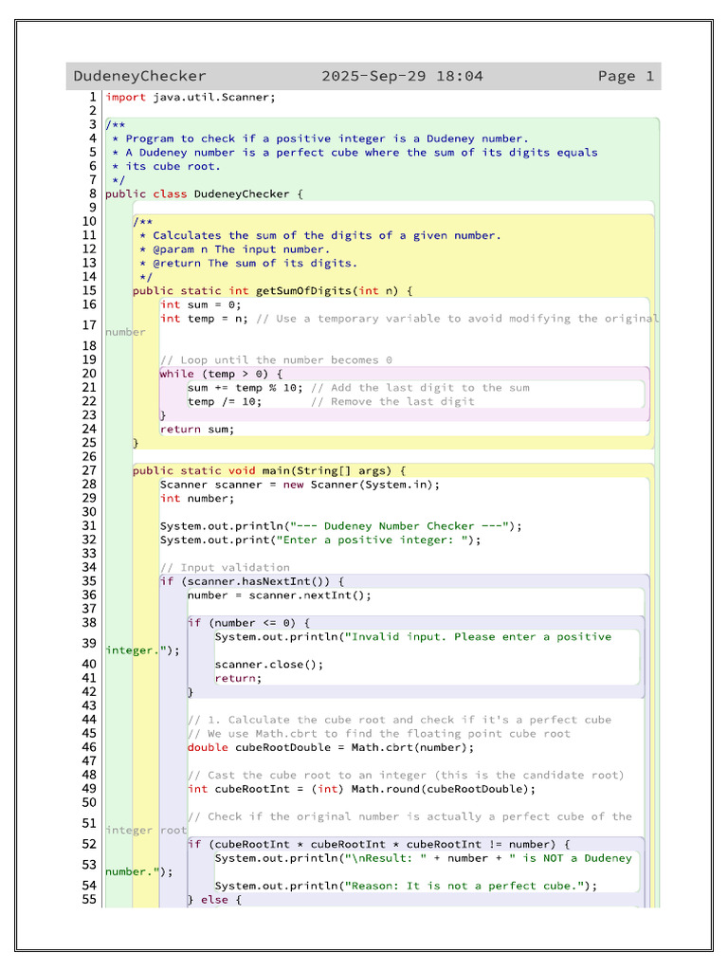Click the getSumOfDigits method signature
This screenshot has width=728, height=971.
pos(272,290)
